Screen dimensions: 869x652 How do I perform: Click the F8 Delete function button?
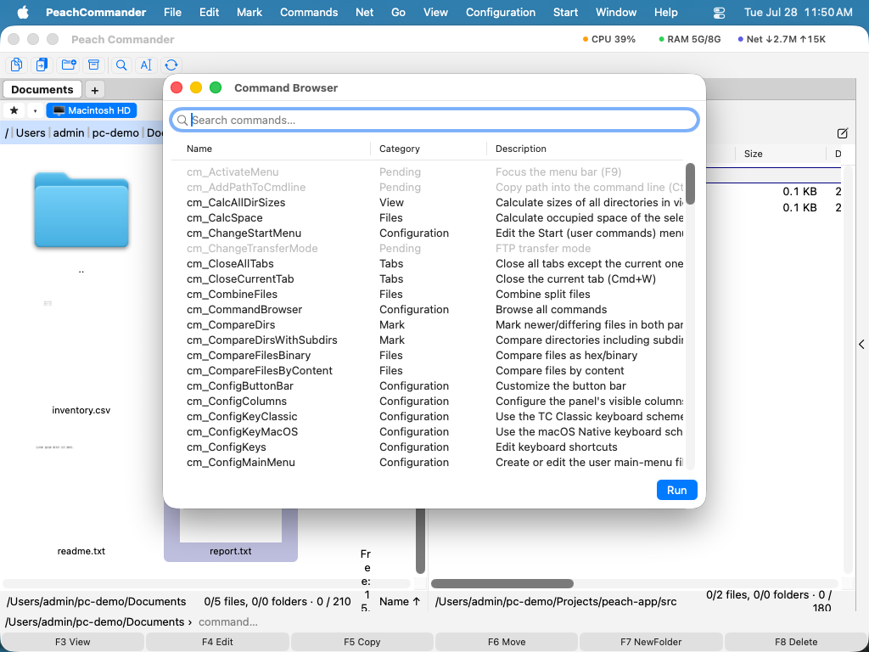[x=796, y=642]
